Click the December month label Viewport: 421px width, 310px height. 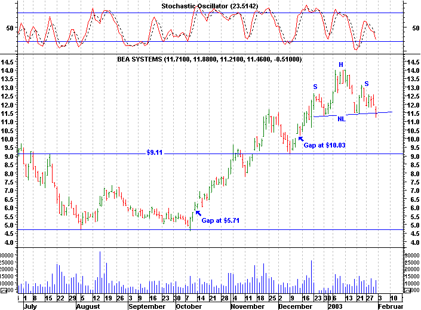(296, 306)
